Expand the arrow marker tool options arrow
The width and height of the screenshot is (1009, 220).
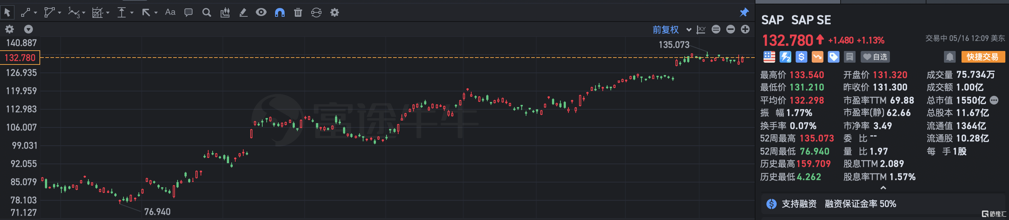pyautogui.click(x=156, y=13)
